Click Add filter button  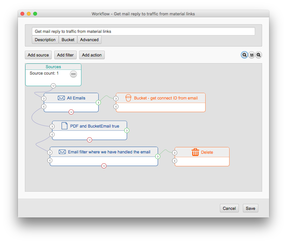(65, 55)
